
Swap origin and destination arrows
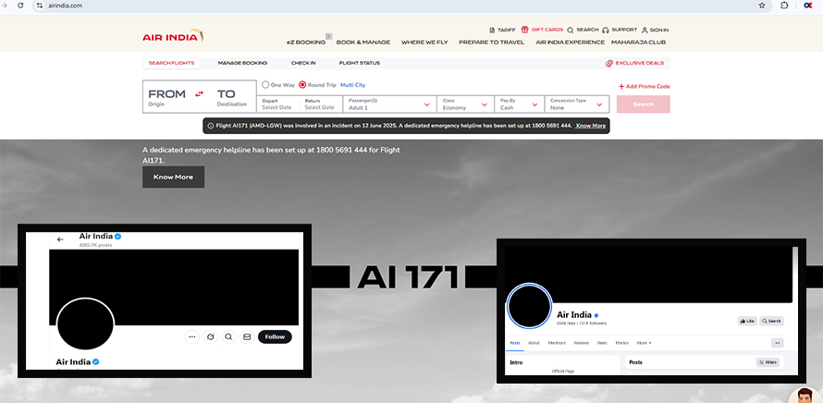(x=199, y=94)
